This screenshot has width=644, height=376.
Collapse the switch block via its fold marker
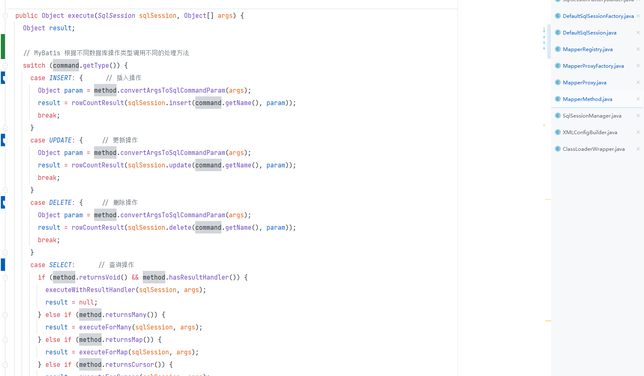[x=5, y=66]
